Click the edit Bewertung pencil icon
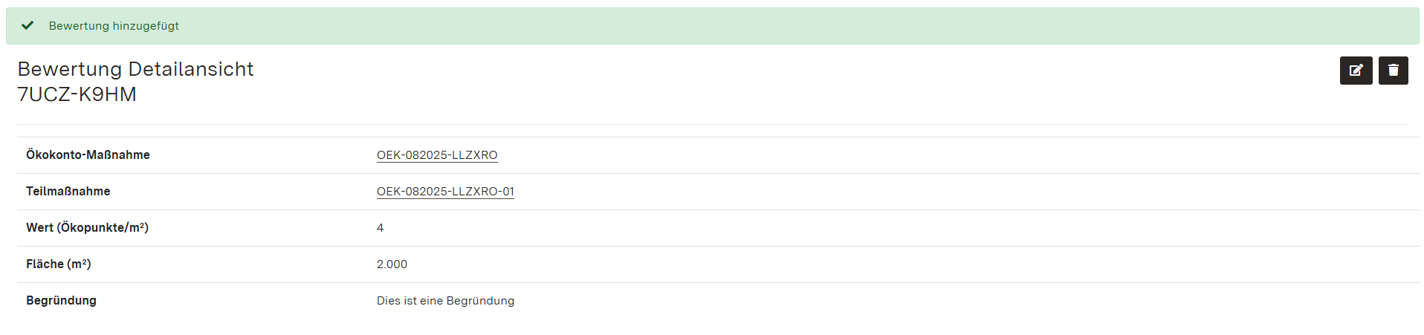1424x335 pixels. coord(1356,71)
